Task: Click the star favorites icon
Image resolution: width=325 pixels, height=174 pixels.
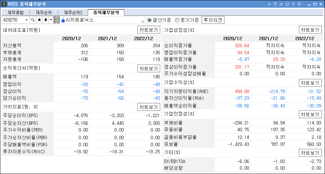Action: (39, 20)
